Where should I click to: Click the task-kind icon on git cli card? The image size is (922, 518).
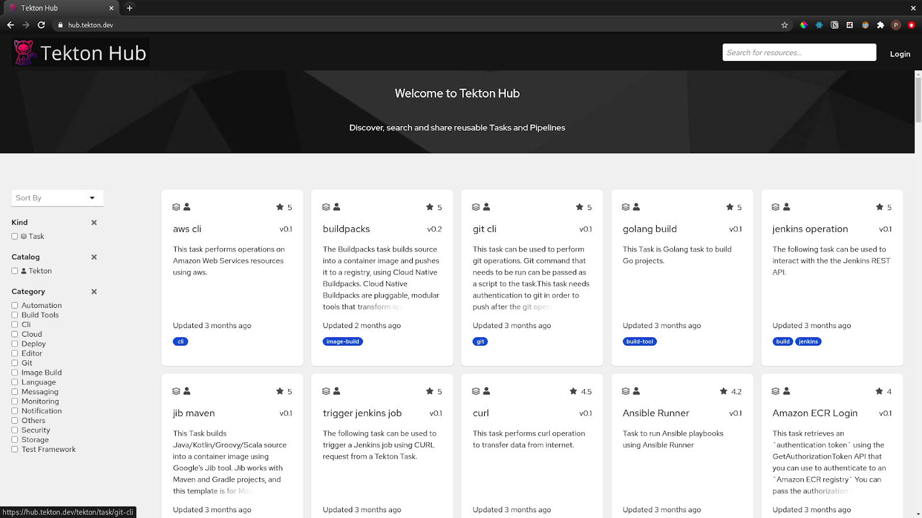476,207
